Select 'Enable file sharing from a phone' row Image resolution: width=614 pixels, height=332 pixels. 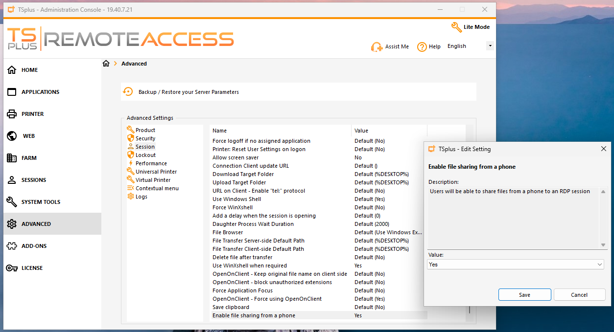point(318,315)
